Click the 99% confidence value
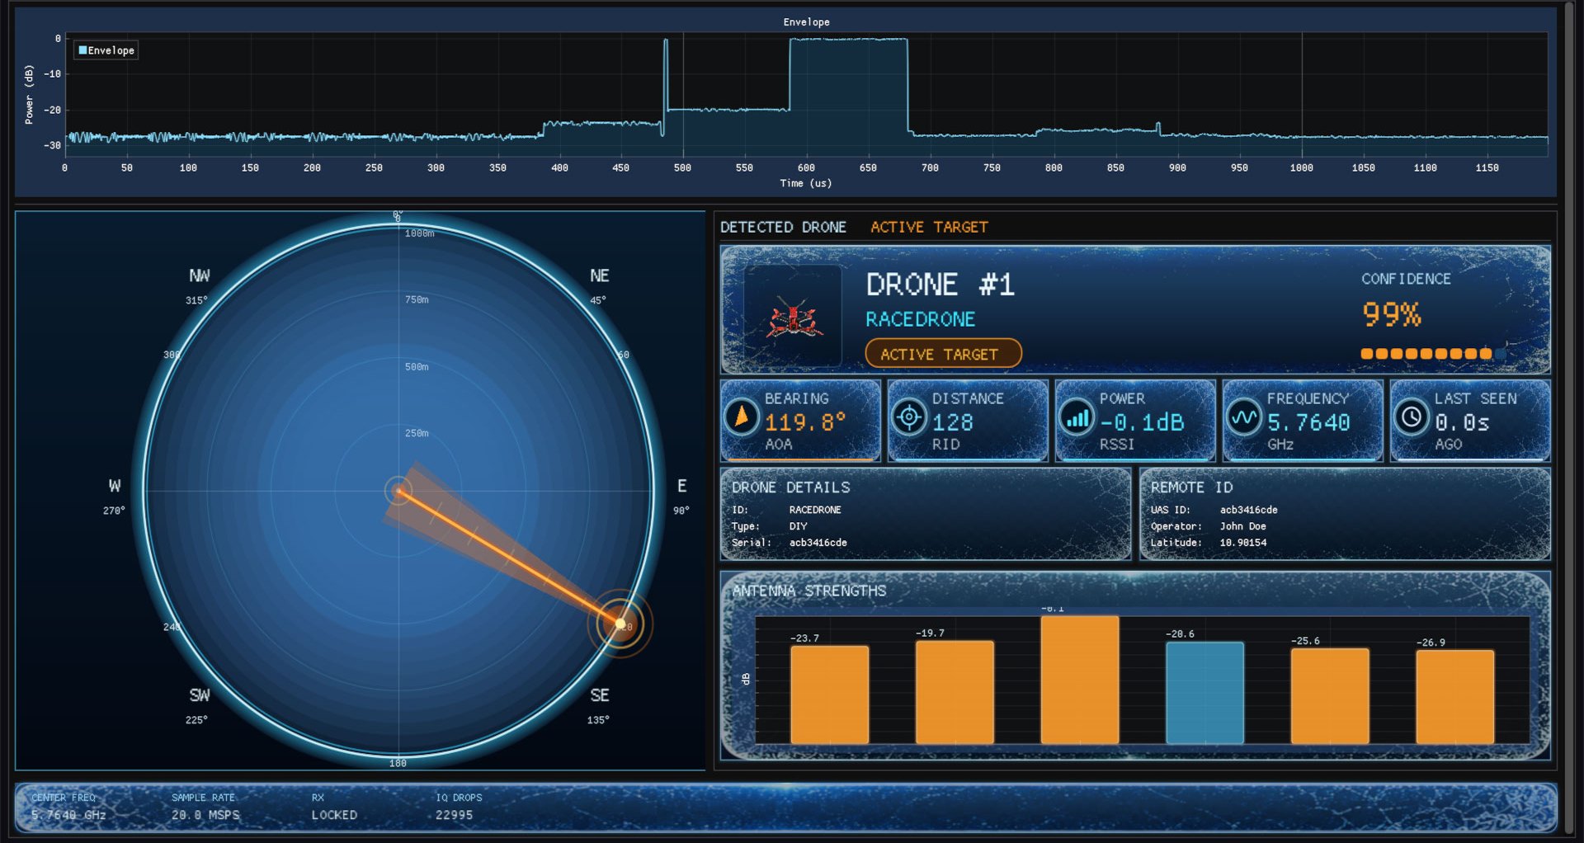 coord(1391,314)
